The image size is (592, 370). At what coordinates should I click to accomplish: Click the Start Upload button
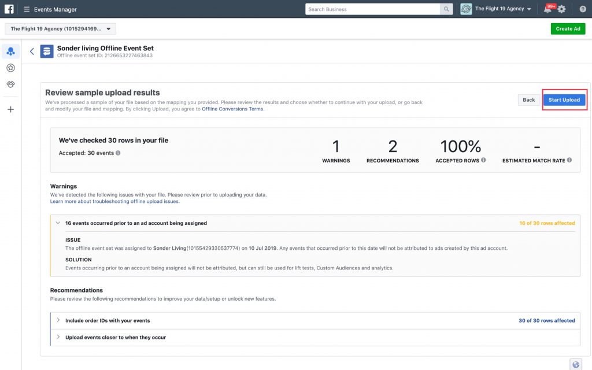tap(564, 99)
